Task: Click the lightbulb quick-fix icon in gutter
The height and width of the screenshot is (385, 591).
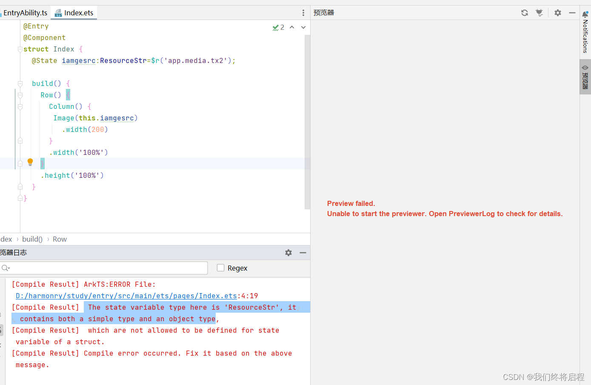Action: tap(30, 162)
